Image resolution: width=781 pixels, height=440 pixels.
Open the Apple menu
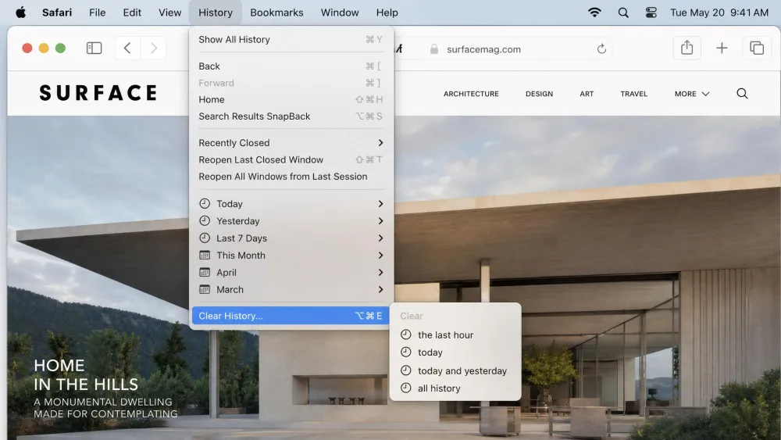20,13
